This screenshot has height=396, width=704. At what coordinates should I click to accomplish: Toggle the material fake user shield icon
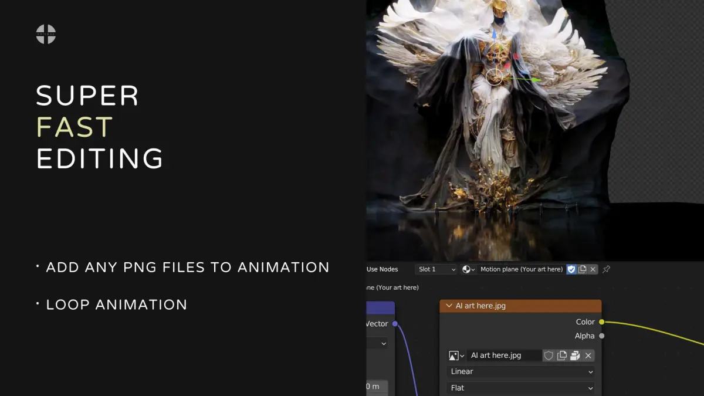click(571, 269)
